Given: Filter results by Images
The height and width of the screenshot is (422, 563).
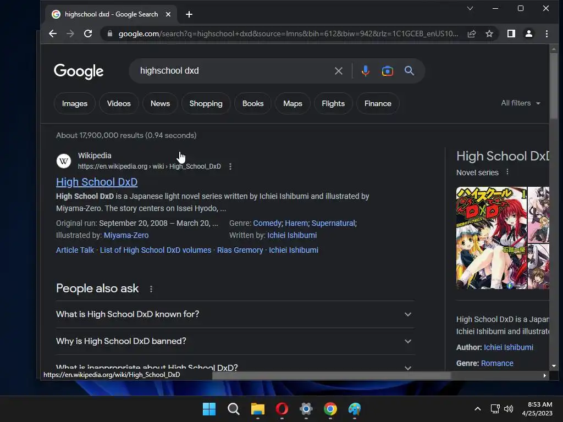Looking at the screenshot, I should pyautogui.click(x=75, y=104).
